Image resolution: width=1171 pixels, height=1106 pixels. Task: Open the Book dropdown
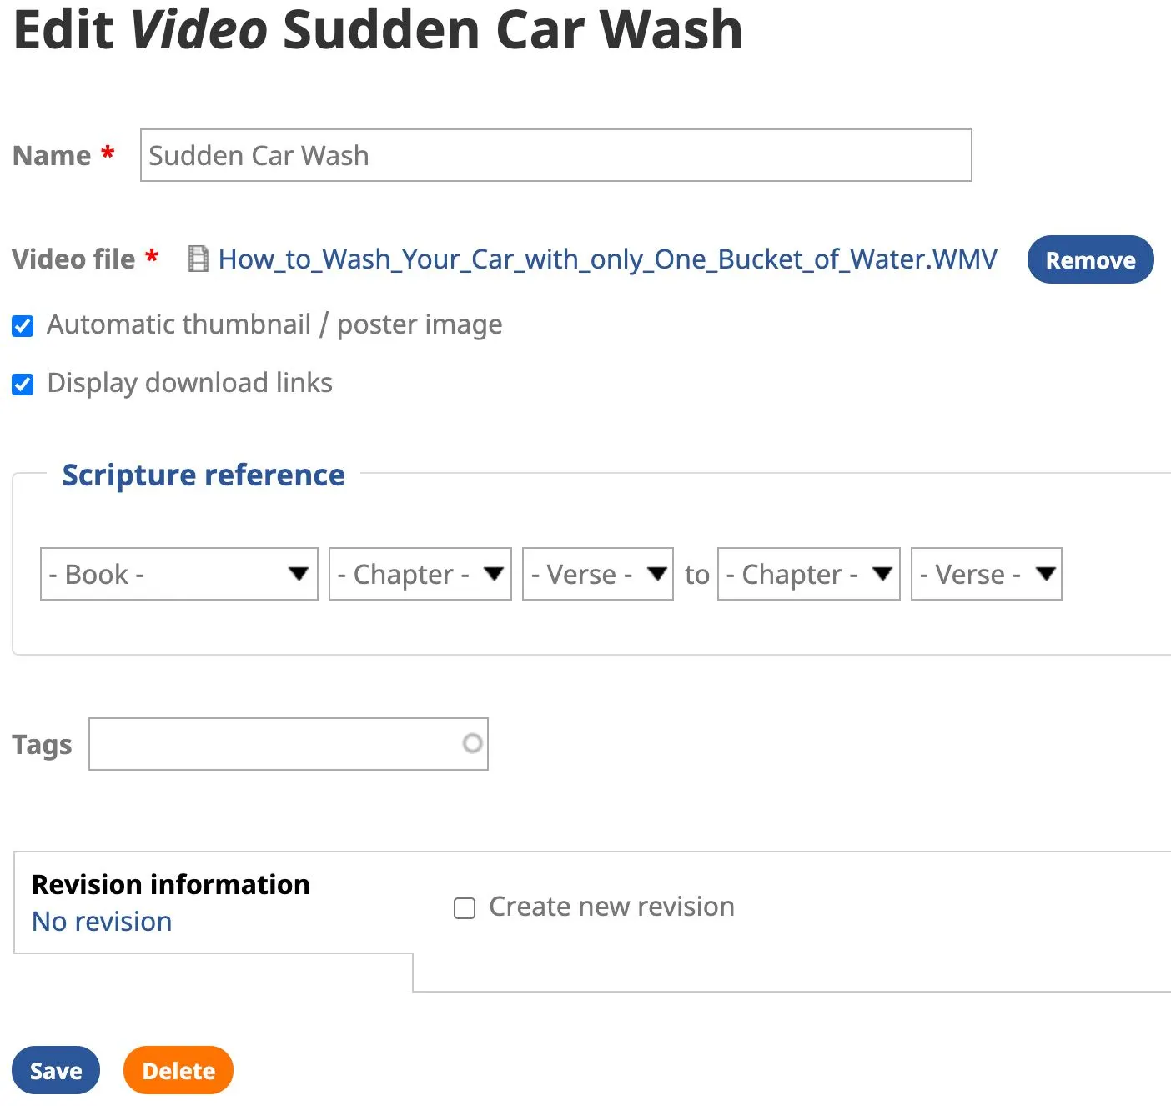pos(178,574)
